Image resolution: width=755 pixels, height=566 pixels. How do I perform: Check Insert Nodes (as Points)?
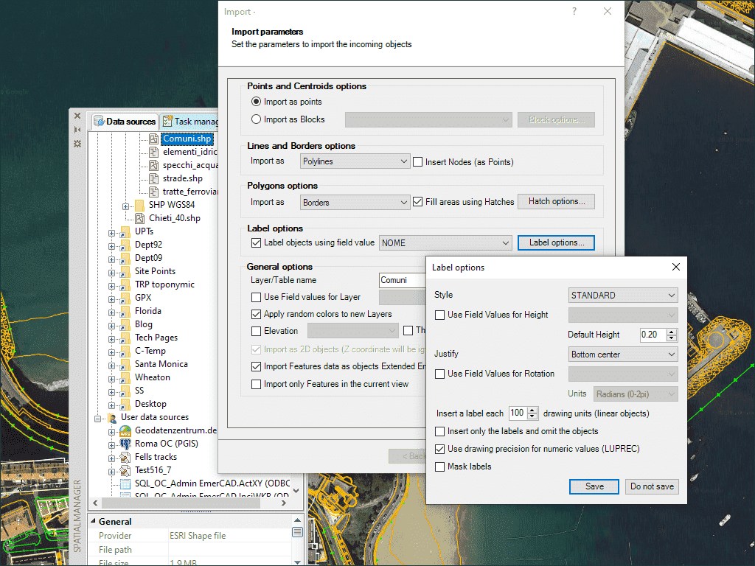coord(418,161)
